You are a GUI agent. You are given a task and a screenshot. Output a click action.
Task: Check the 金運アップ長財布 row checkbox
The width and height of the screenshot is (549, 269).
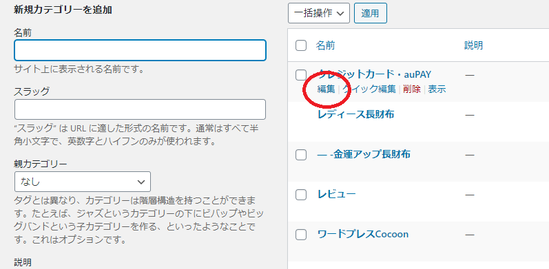pos(301,155)
